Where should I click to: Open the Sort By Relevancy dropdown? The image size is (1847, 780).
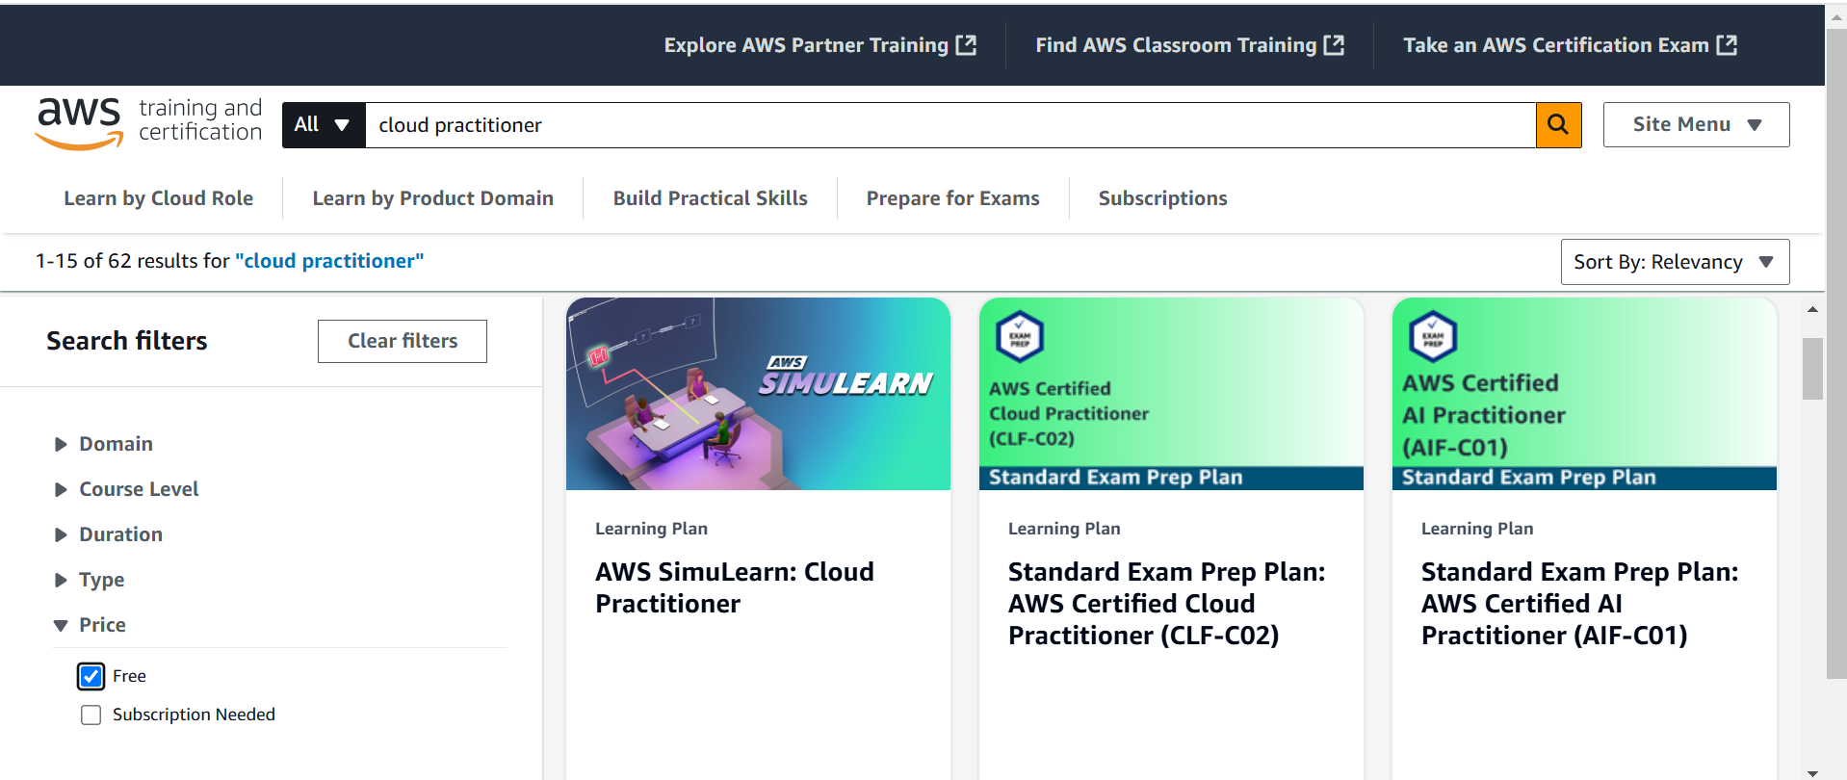coord(1675,262)
